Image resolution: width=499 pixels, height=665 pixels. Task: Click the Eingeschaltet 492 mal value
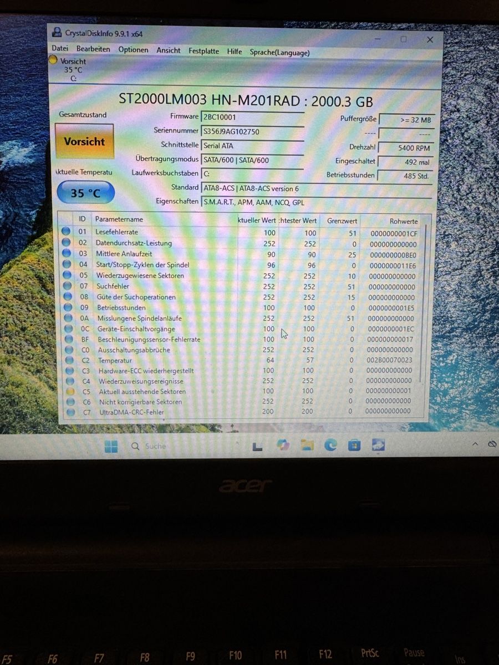coord(406,162)
